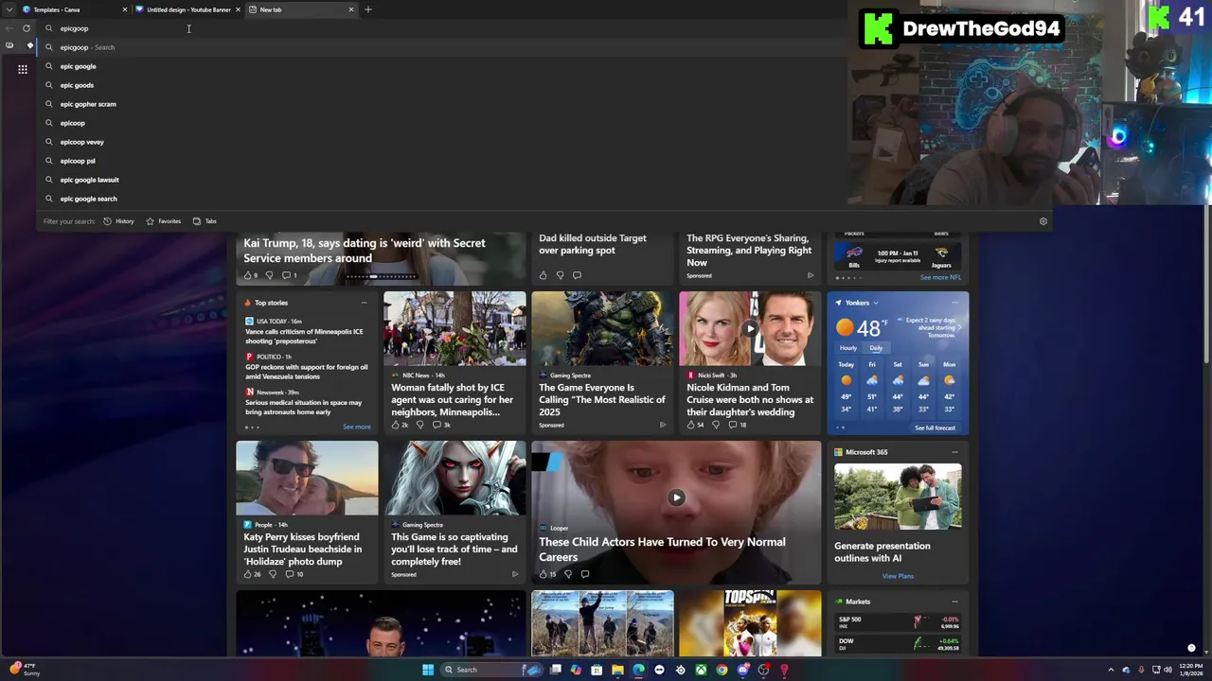Open taskbar volume control
The height and width of the screenshot is (681, 1212).
click(x=1167, y=670)
